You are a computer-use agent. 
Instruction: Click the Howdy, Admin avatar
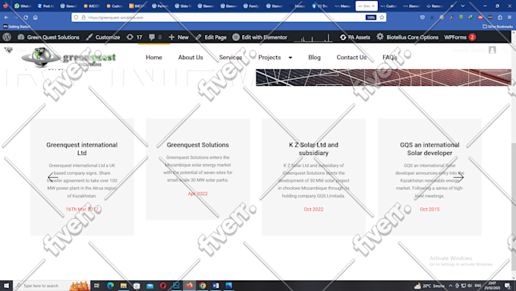pos(492,49)
